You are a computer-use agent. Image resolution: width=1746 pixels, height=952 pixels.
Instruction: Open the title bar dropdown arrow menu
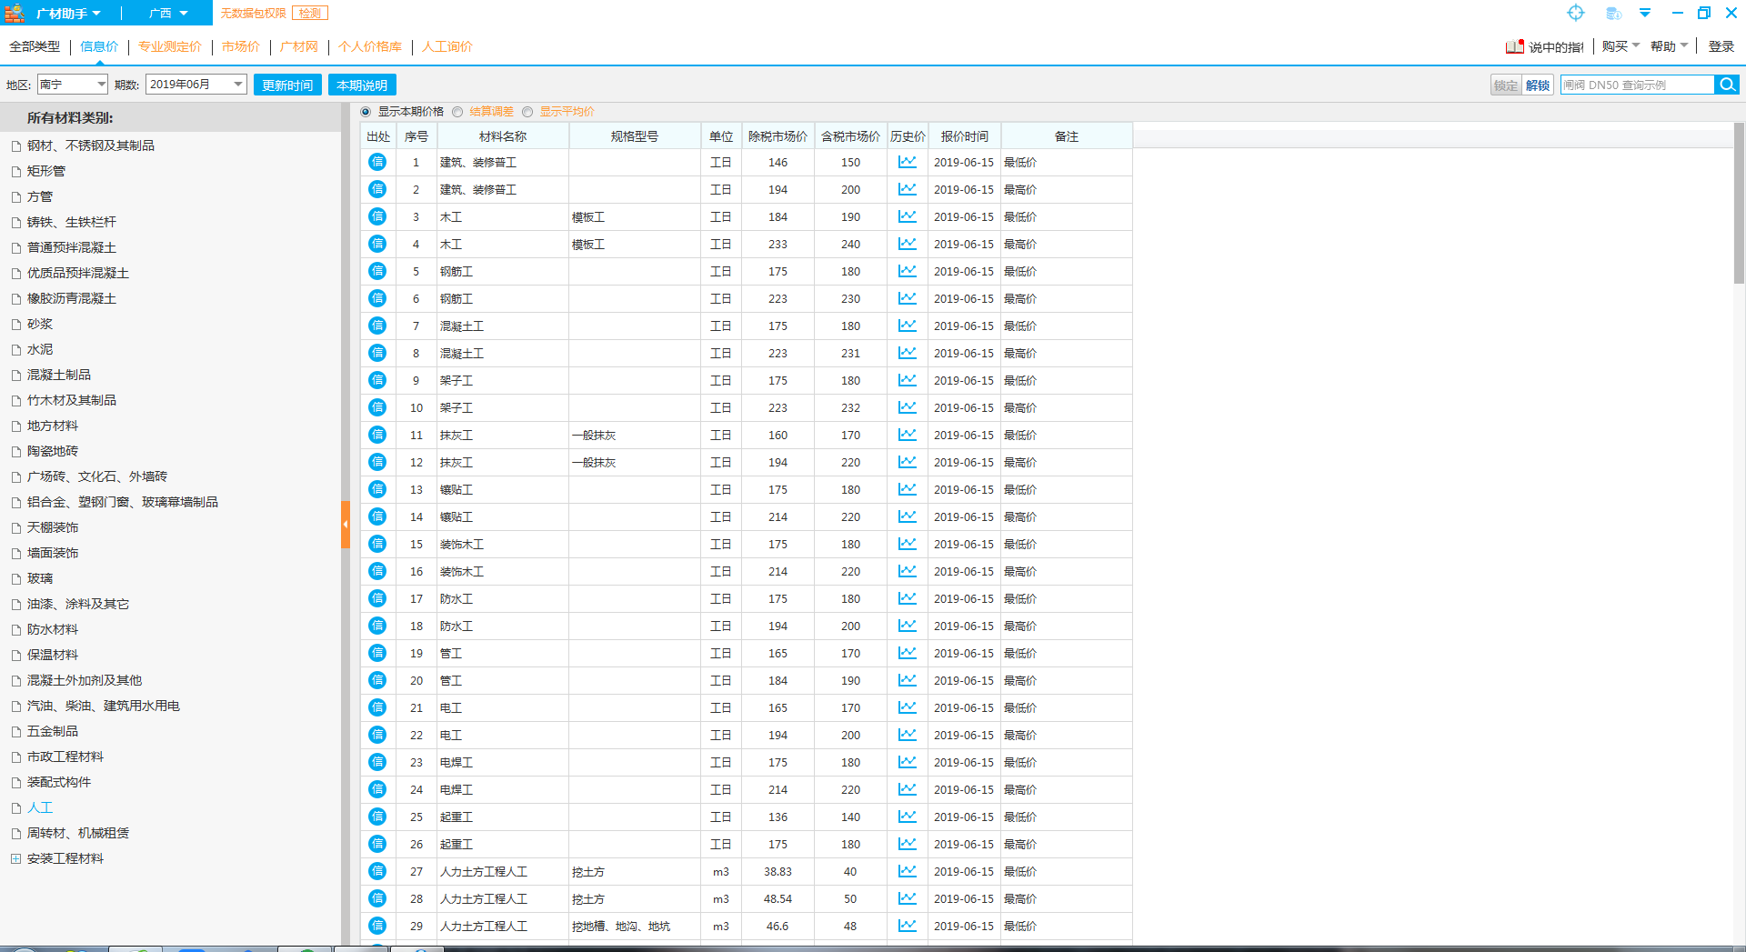pos(1645,13)
